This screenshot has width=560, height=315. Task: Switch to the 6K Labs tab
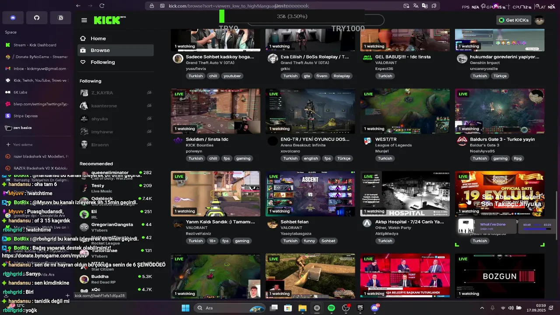tap(36, 92)
